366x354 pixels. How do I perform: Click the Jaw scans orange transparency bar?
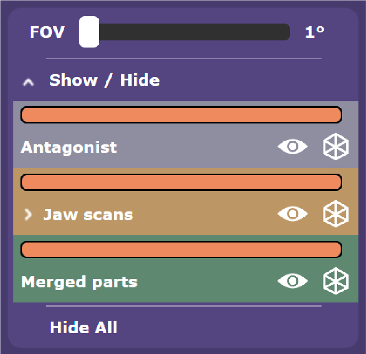[x=181, y=182]
